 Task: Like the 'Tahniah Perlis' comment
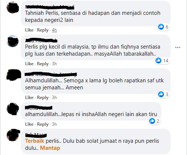(29, 30)
